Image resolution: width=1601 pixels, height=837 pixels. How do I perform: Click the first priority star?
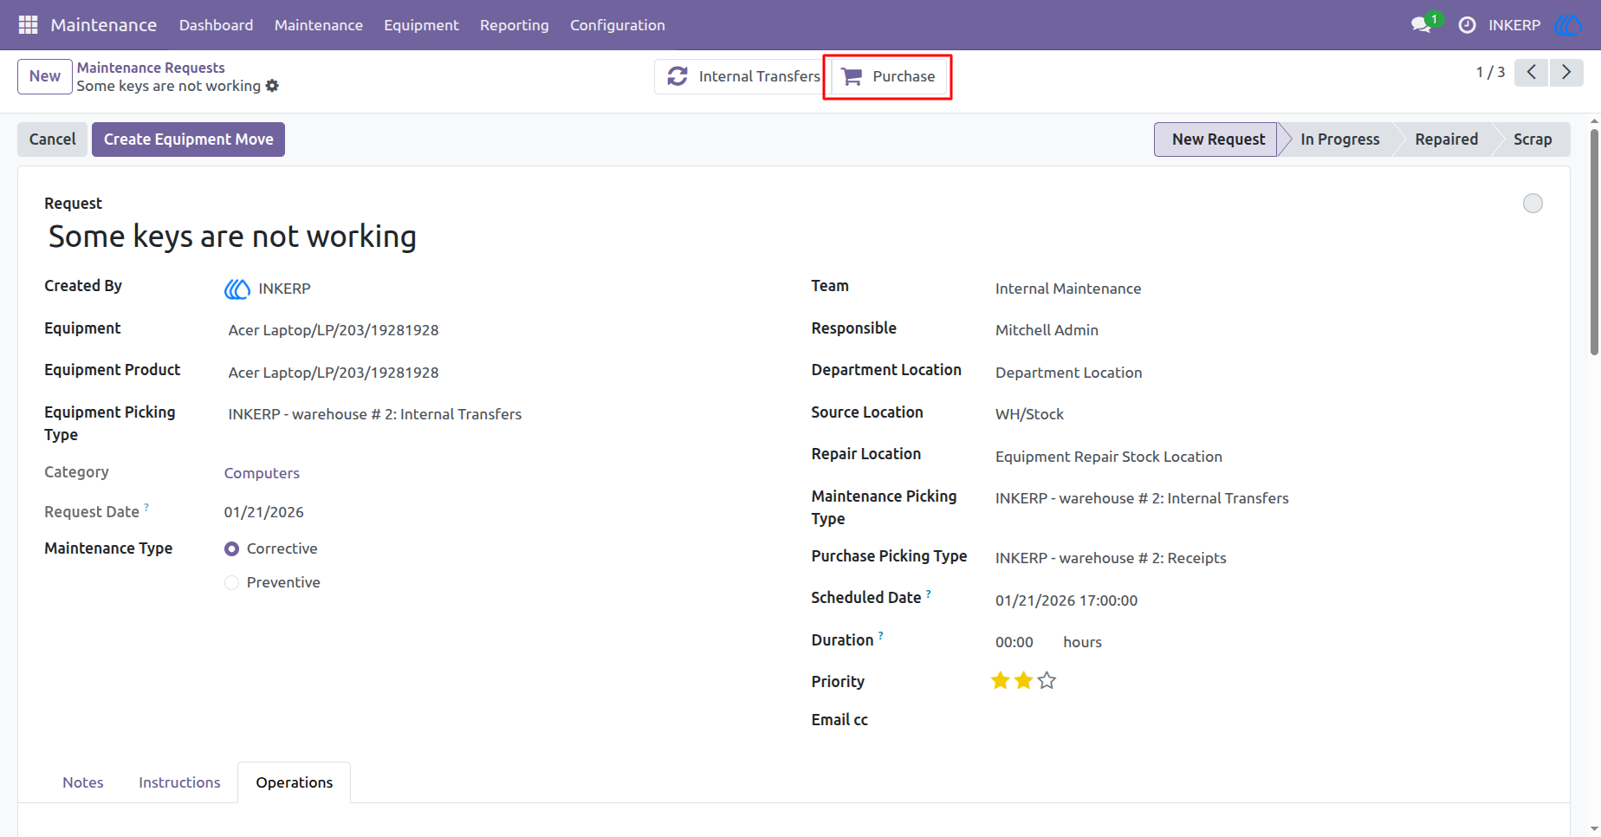click(x=1001, y=681)
